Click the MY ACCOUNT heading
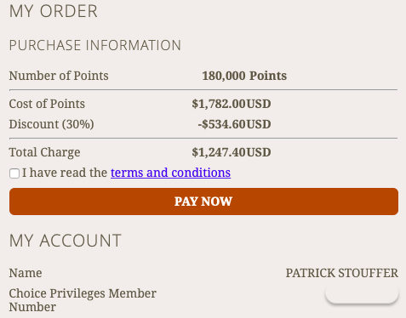This screenshot has width=406, height=318. pos(66,241)
